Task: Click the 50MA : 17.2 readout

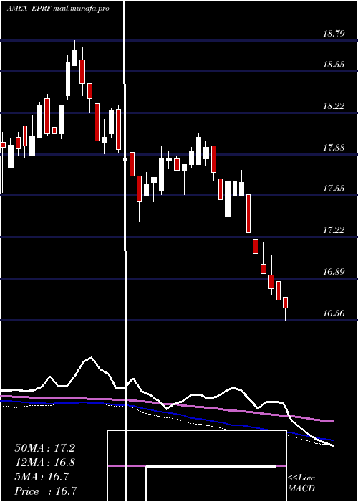Action: 44,448
